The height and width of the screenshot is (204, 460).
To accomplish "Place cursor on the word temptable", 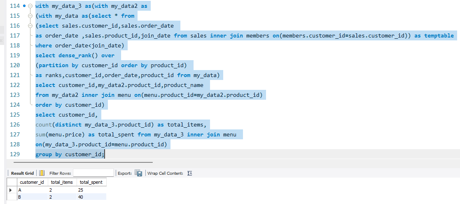I will 439,36.
